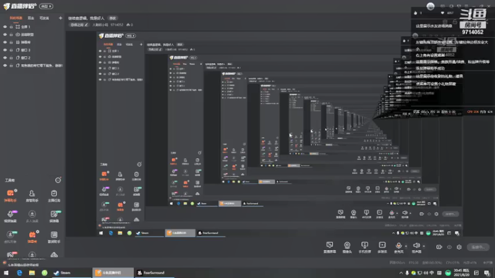Click the taskbar clock and date
Viewport: 495px width, 278px height.
pos(462,273)
